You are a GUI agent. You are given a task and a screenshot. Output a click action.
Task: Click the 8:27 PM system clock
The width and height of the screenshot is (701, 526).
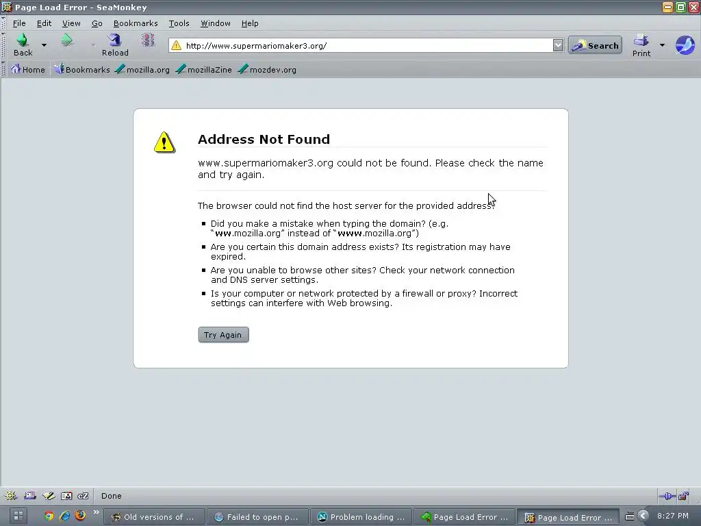(672, 516)
